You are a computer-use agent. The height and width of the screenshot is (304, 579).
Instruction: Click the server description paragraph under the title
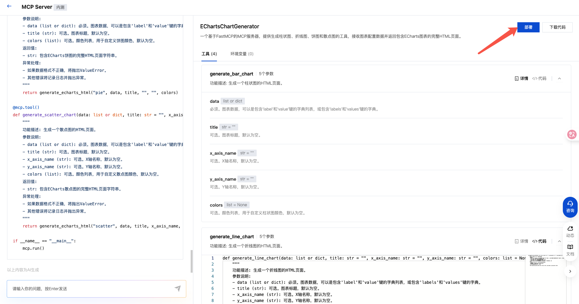point(331,36)
